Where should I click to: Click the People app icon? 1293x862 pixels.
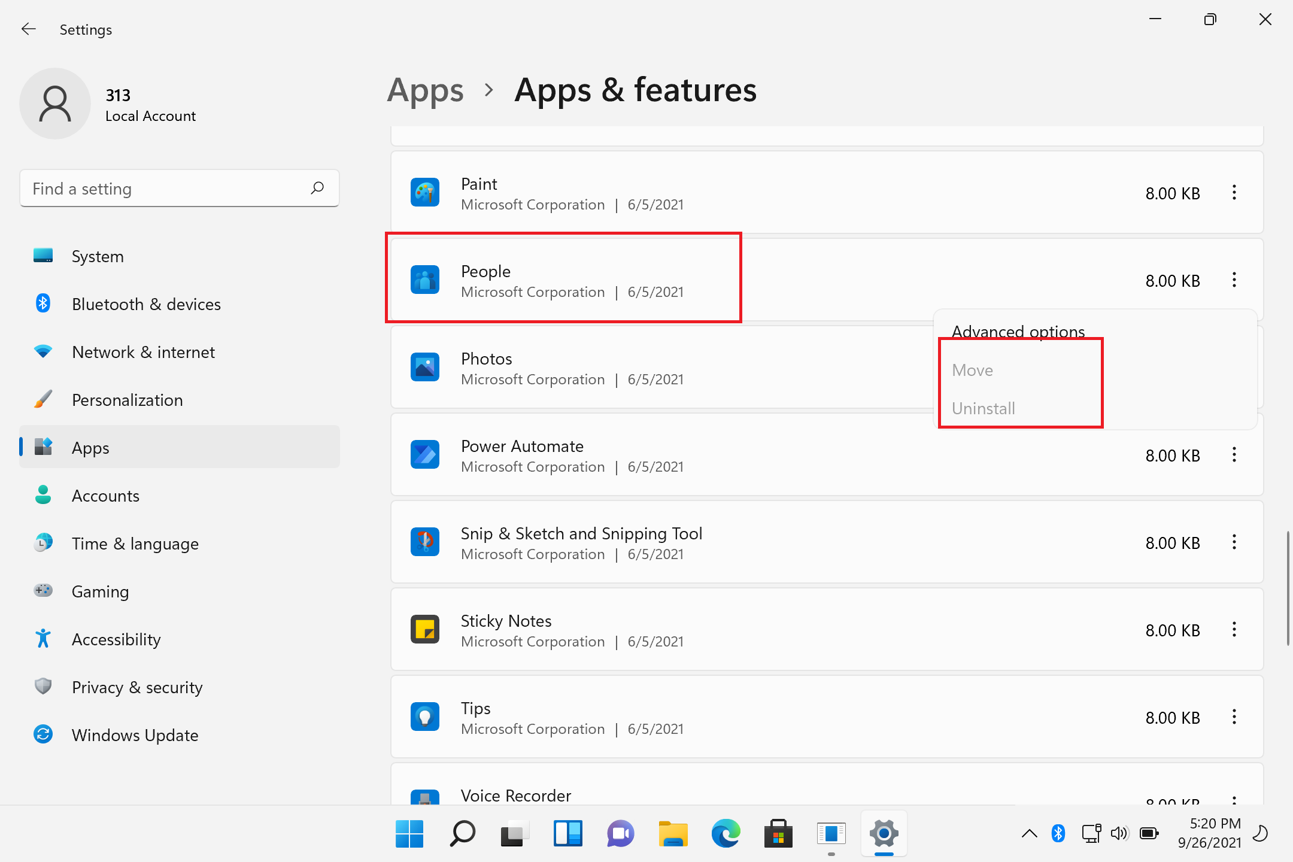(425, 280)
